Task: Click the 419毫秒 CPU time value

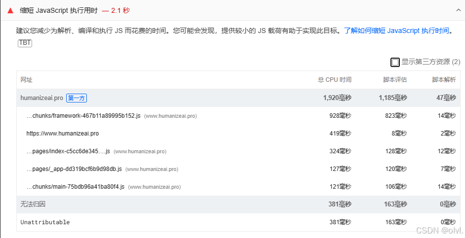Action: [340, 134]
